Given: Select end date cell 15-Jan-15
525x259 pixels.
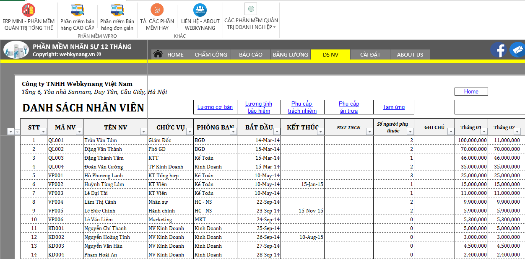Looking at the screenshot, I should click(x=303, y=184).
